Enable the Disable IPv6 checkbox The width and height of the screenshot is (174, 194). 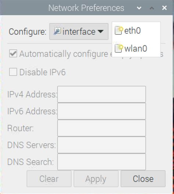(x=13, y=72)
